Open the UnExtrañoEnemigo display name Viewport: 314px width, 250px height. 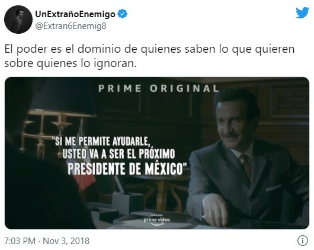click(x=75, y=14)
